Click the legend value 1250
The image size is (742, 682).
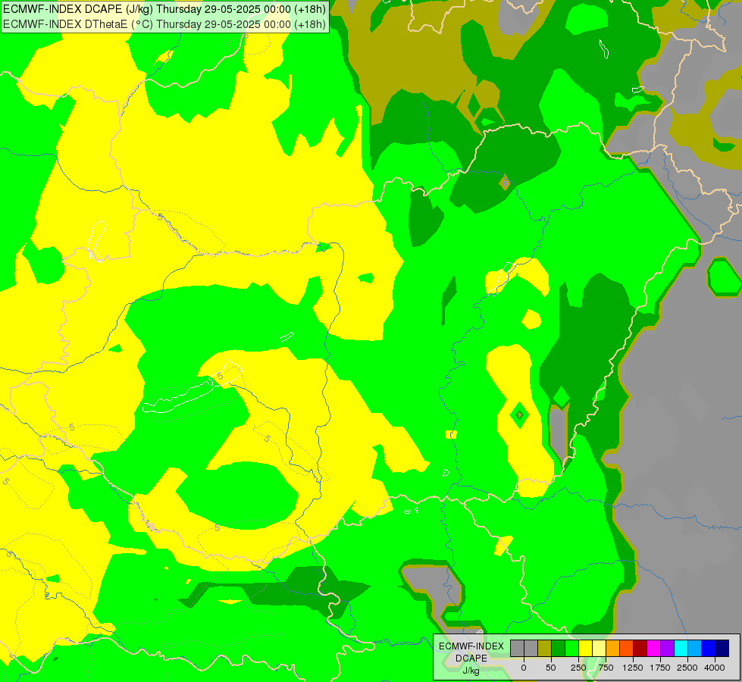coord(633,668)
